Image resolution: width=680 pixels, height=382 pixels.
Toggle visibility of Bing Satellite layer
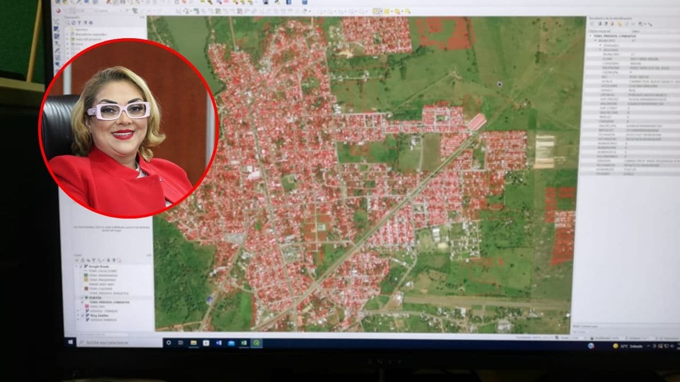[82, 316]
